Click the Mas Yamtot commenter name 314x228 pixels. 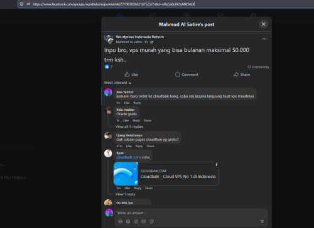[125, 92]
